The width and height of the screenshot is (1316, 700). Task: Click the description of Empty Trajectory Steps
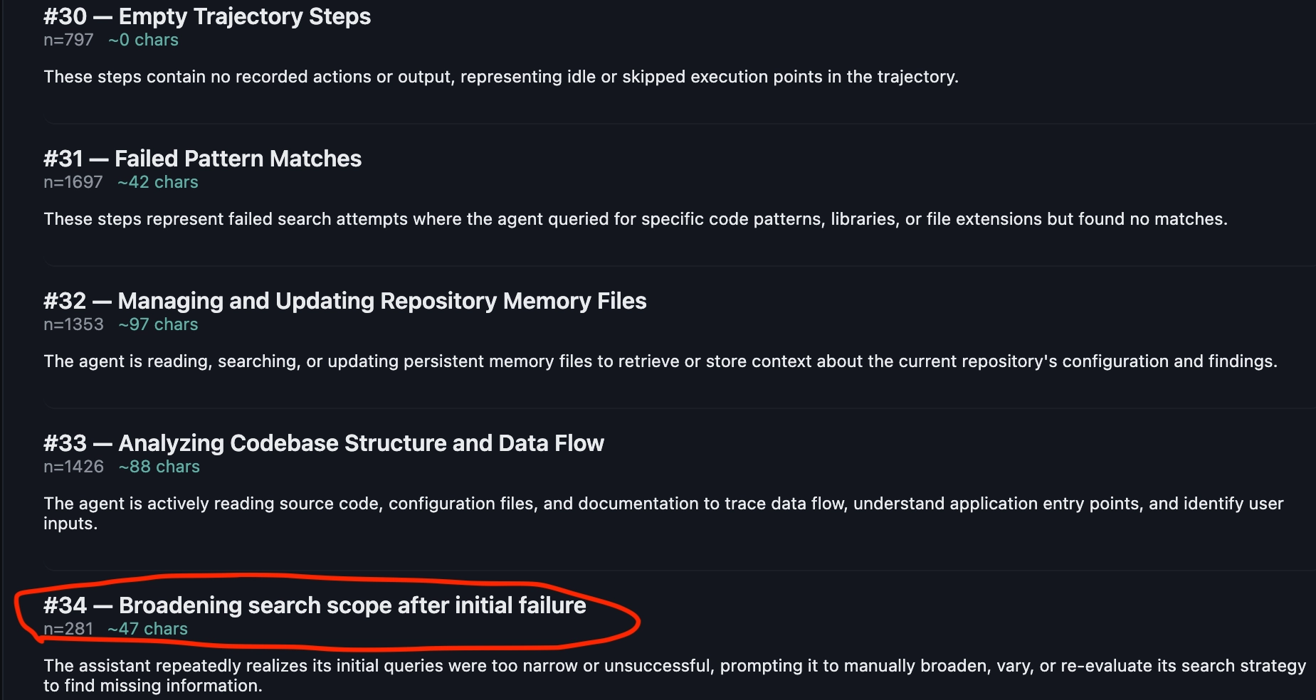(x=501, y=77)
